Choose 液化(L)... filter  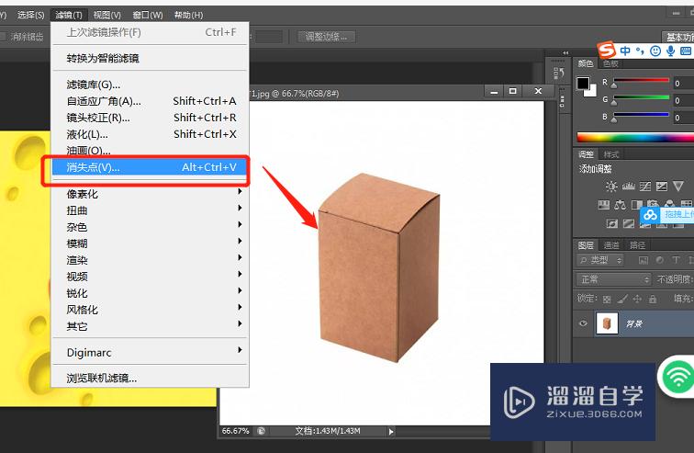(151, 134)
